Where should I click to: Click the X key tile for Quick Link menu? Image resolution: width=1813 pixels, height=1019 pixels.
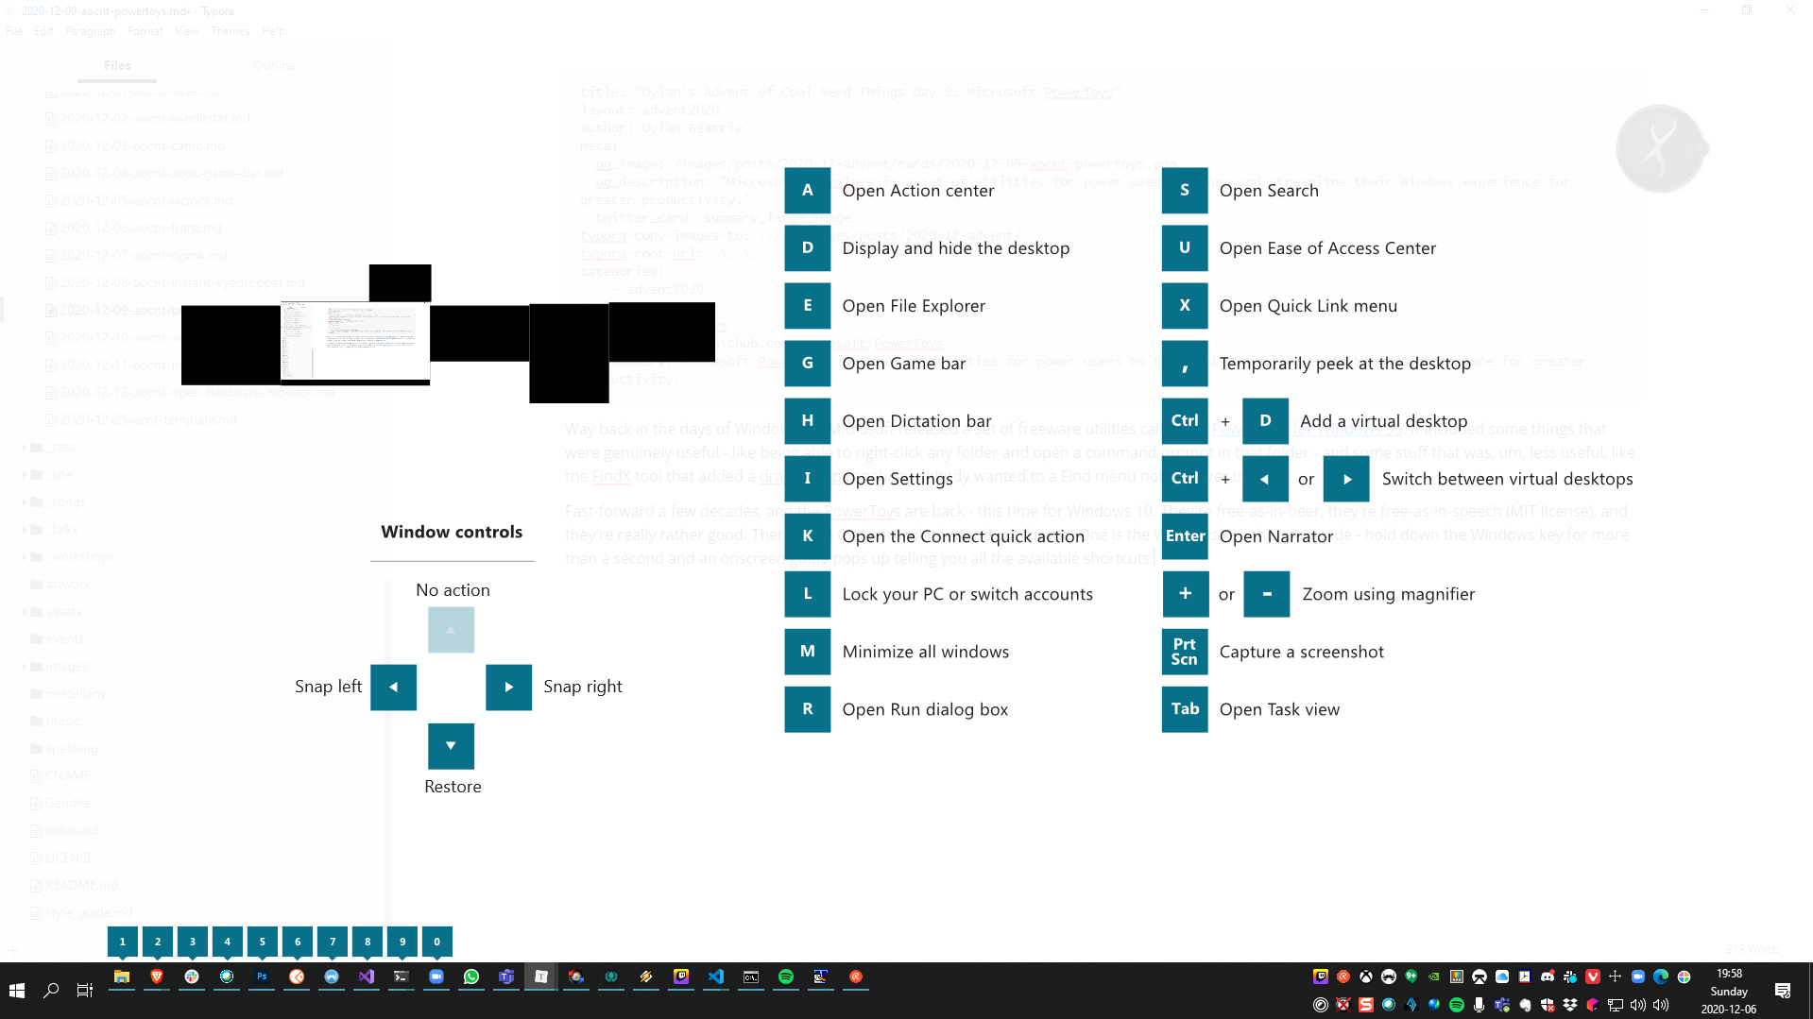click(1185, 305)
